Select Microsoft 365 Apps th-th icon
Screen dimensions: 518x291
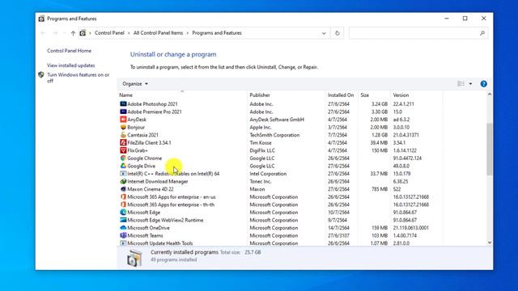click(123, 205)
